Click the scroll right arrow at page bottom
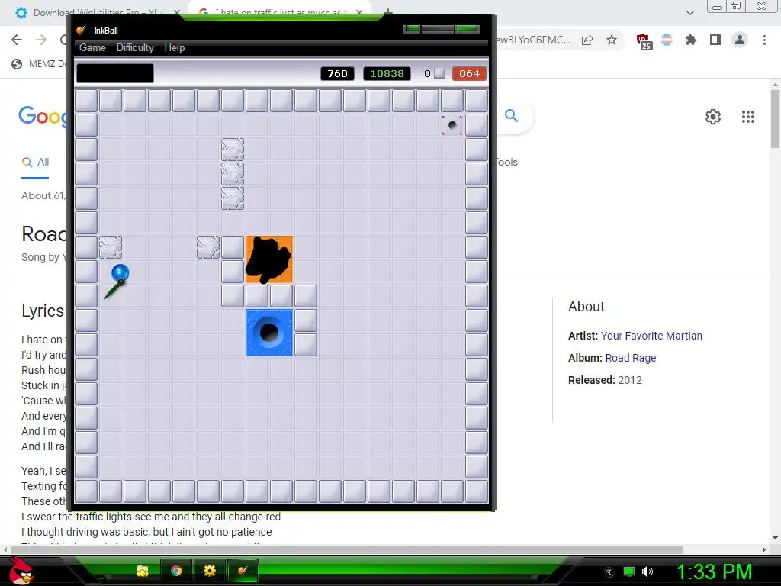781x586 pixels. pyautogui.click(x=763, y=549)
